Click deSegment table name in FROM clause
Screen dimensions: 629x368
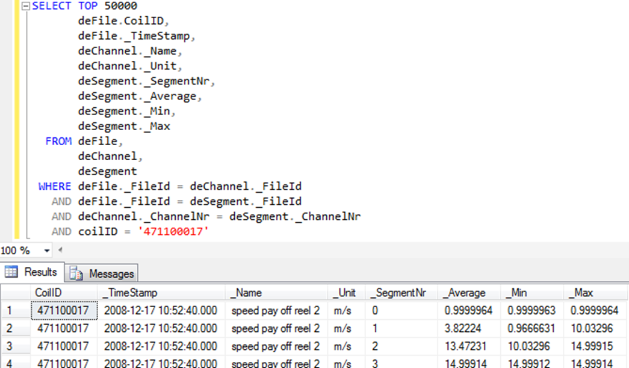click(x=108, y=172)
